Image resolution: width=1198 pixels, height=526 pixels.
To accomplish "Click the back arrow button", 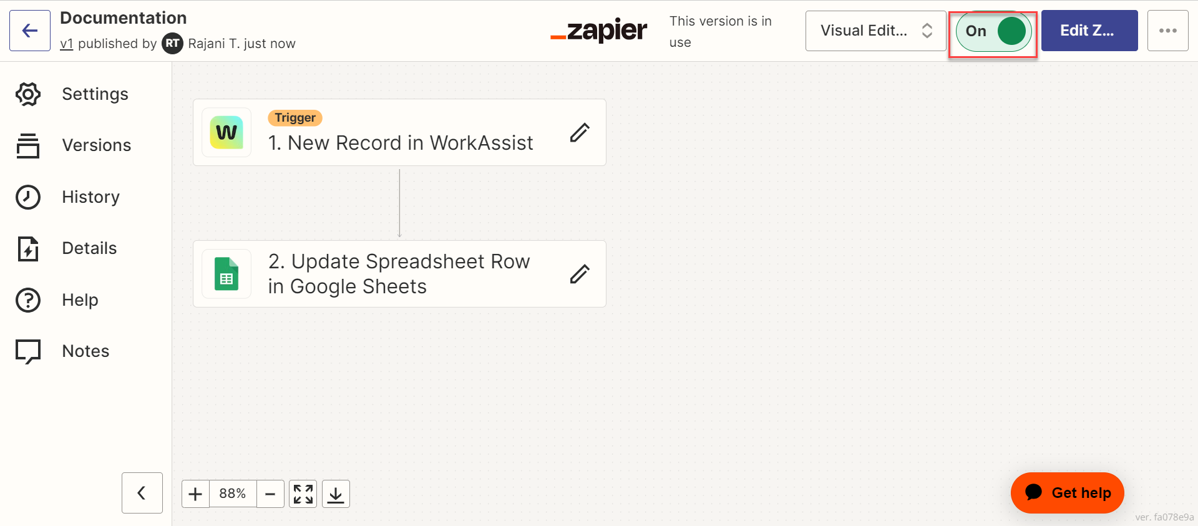I will [x=30, y=31].
